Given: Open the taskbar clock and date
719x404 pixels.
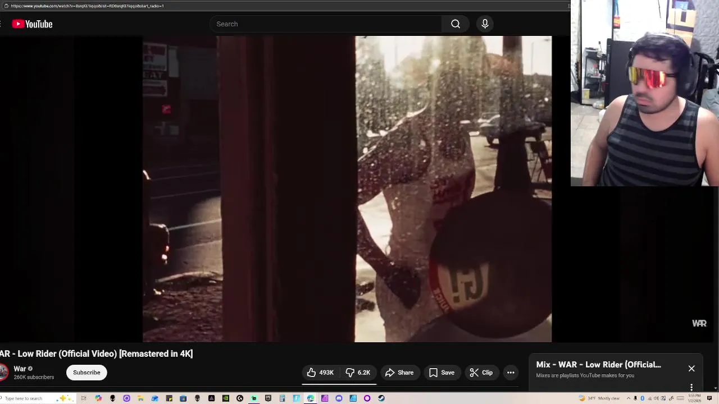Looking at the screenshot, I should click(694, 398).
